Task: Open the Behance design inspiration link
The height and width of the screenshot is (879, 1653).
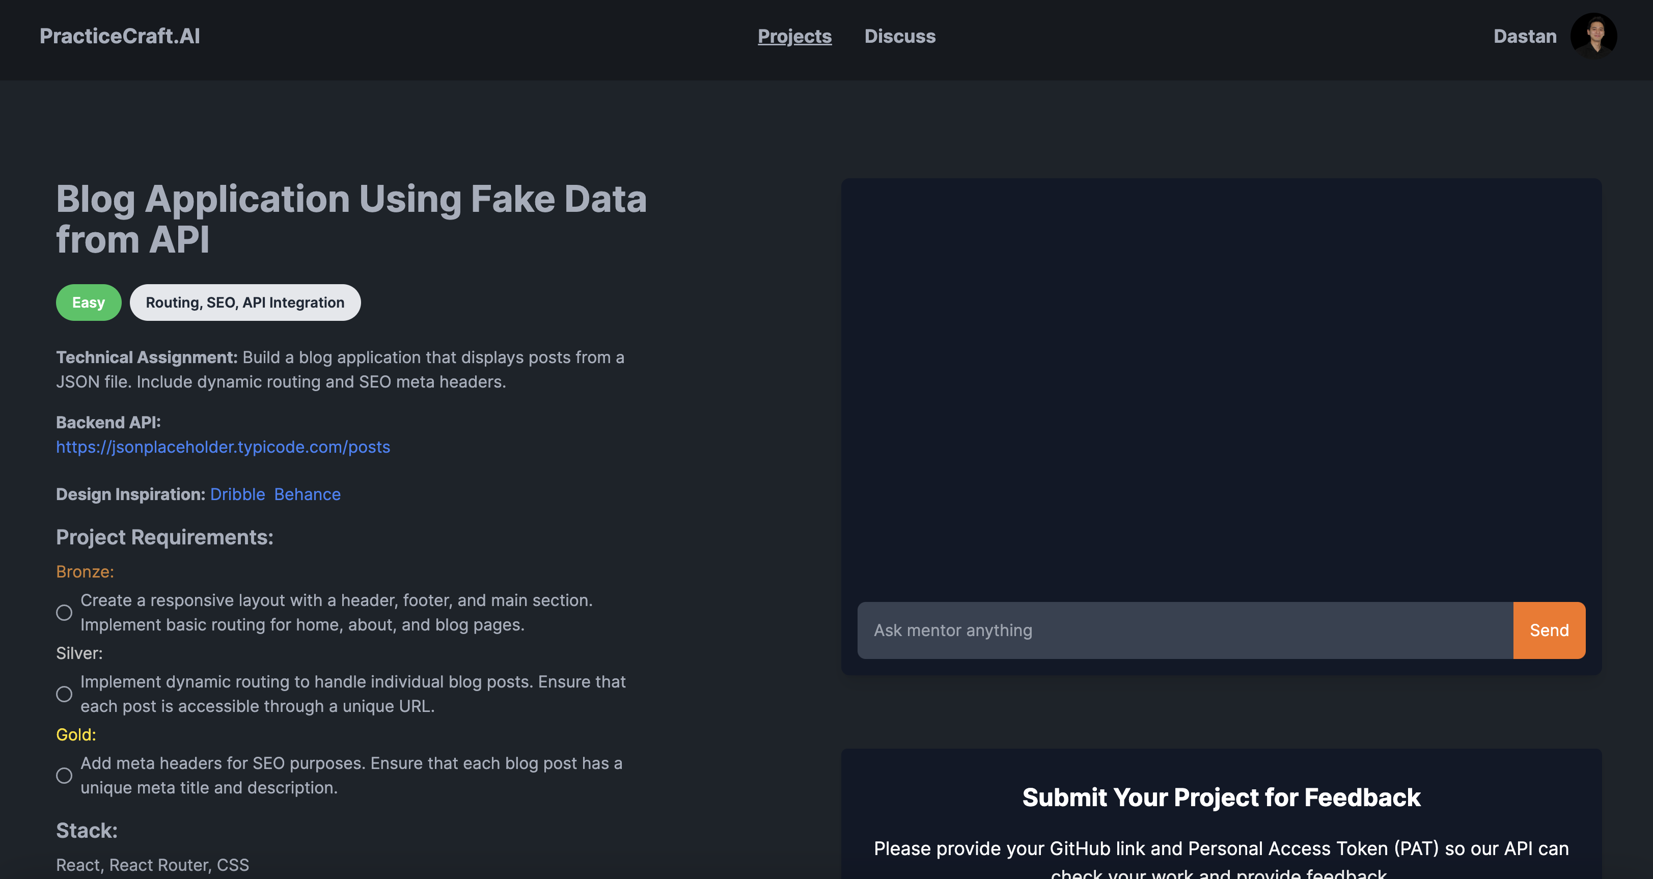Action: (x=307, y=494)
